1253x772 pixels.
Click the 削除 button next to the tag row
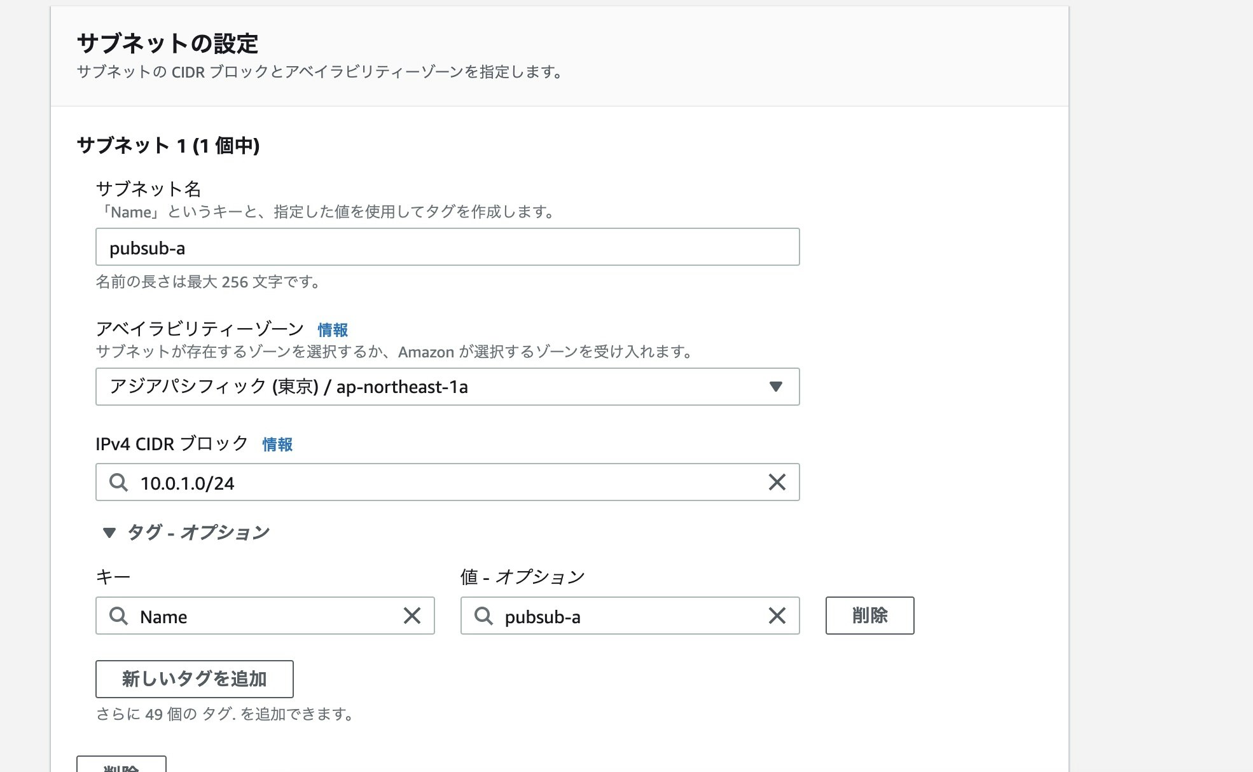point(869,616)
